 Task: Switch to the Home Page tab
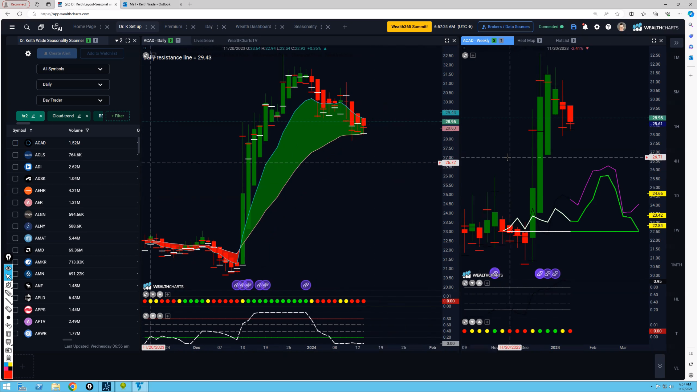click(85, 26)
